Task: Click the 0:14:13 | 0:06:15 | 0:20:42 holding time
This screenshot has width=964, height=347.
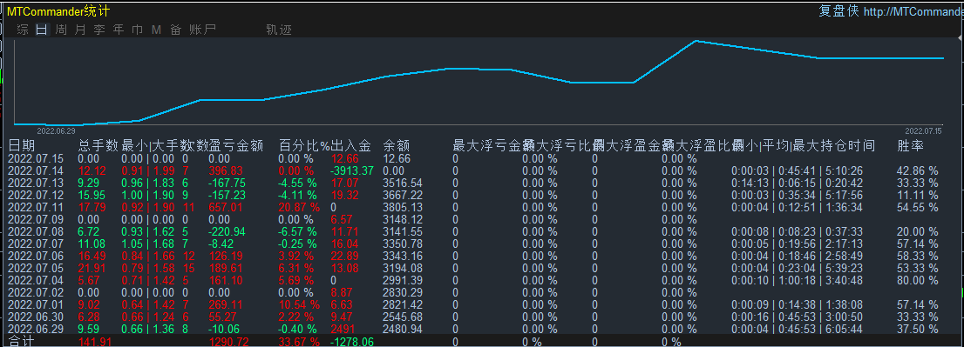Action: point(798,183)
